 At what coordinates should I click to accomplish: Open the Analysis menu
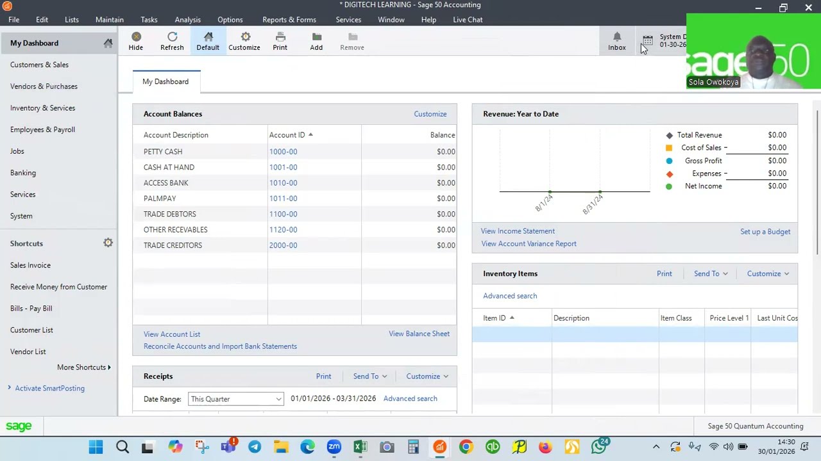pos(188,20)
